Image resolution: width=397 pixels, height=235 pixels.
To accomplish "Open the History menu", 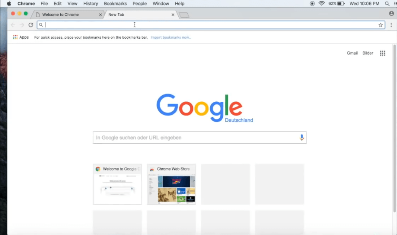I will (91, 4).
